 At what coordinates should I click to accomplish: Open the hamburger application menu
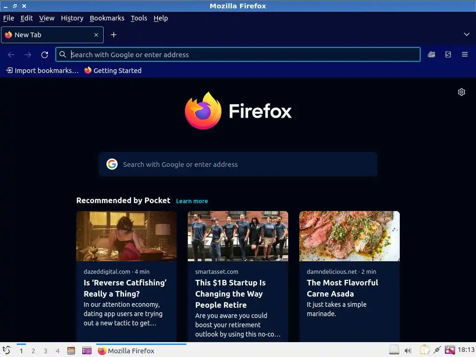(464, 54)
